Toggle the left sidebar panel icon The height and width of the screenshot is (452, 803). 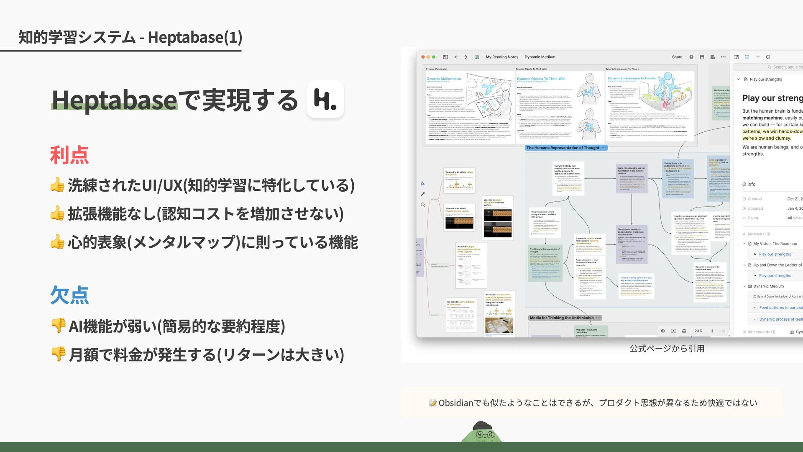(445, 57)
